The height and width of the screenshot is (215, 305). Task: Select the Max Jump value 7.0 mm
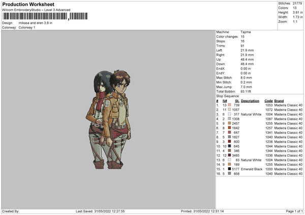(246, 87)
